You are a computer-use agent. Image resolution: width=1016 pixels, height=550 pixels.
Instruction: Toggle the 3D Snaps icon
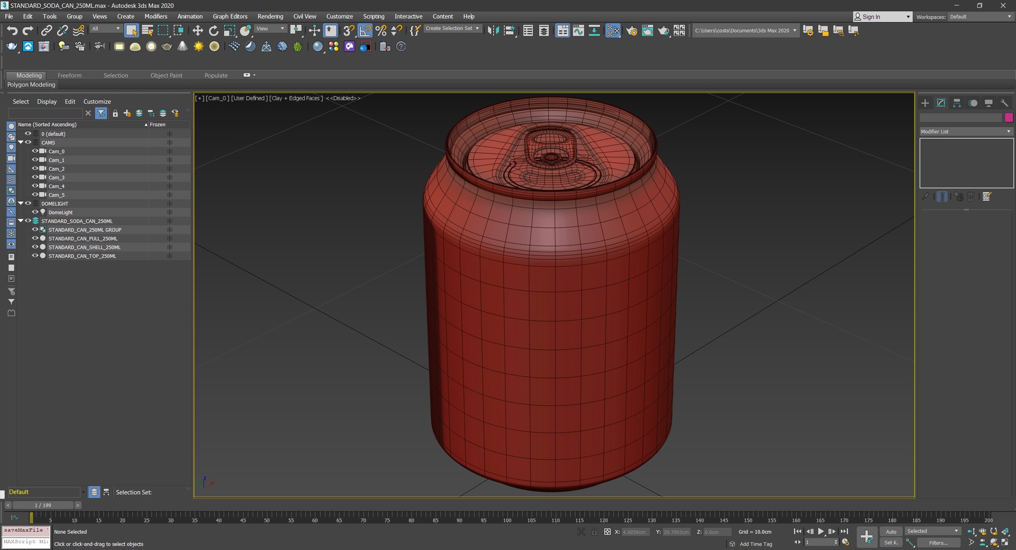pos(349,31)
